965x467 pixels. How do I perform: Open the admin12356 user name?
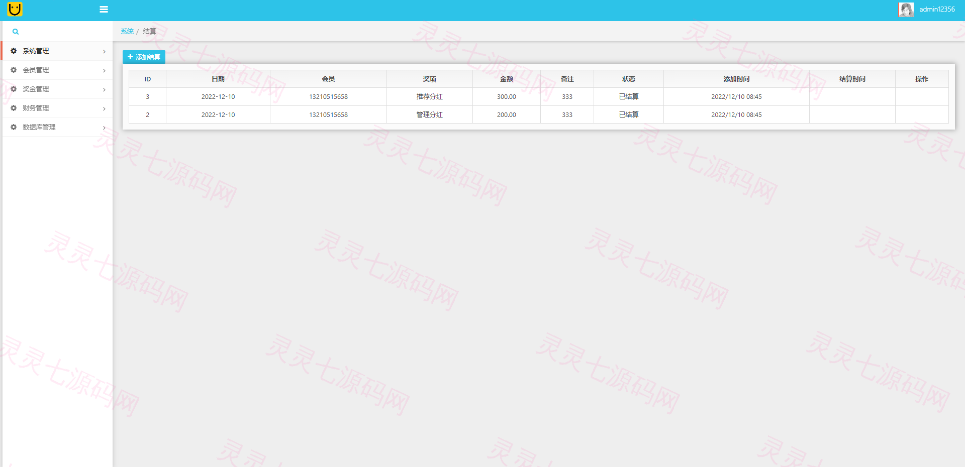pyautogui.click(x=937, y=9)
